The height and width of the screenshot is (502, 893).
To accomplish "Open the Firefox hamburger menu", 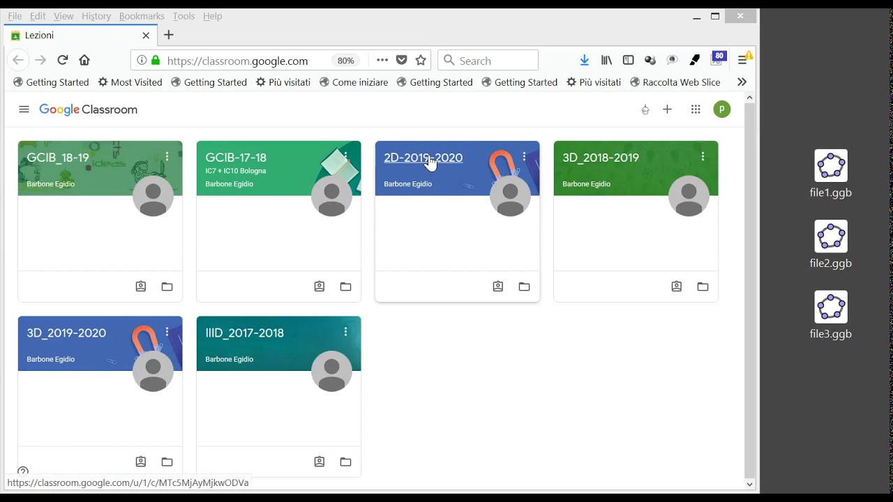I will 743,61.
